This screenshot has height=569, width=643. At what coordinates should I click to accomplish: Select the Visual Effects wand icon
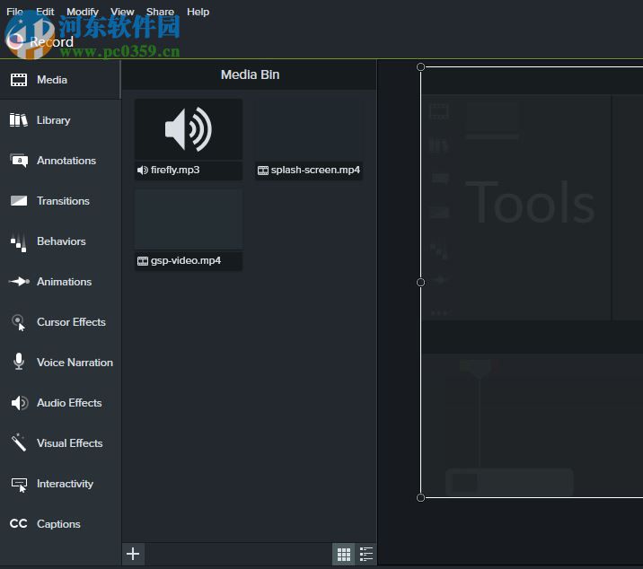coord(19,442)
